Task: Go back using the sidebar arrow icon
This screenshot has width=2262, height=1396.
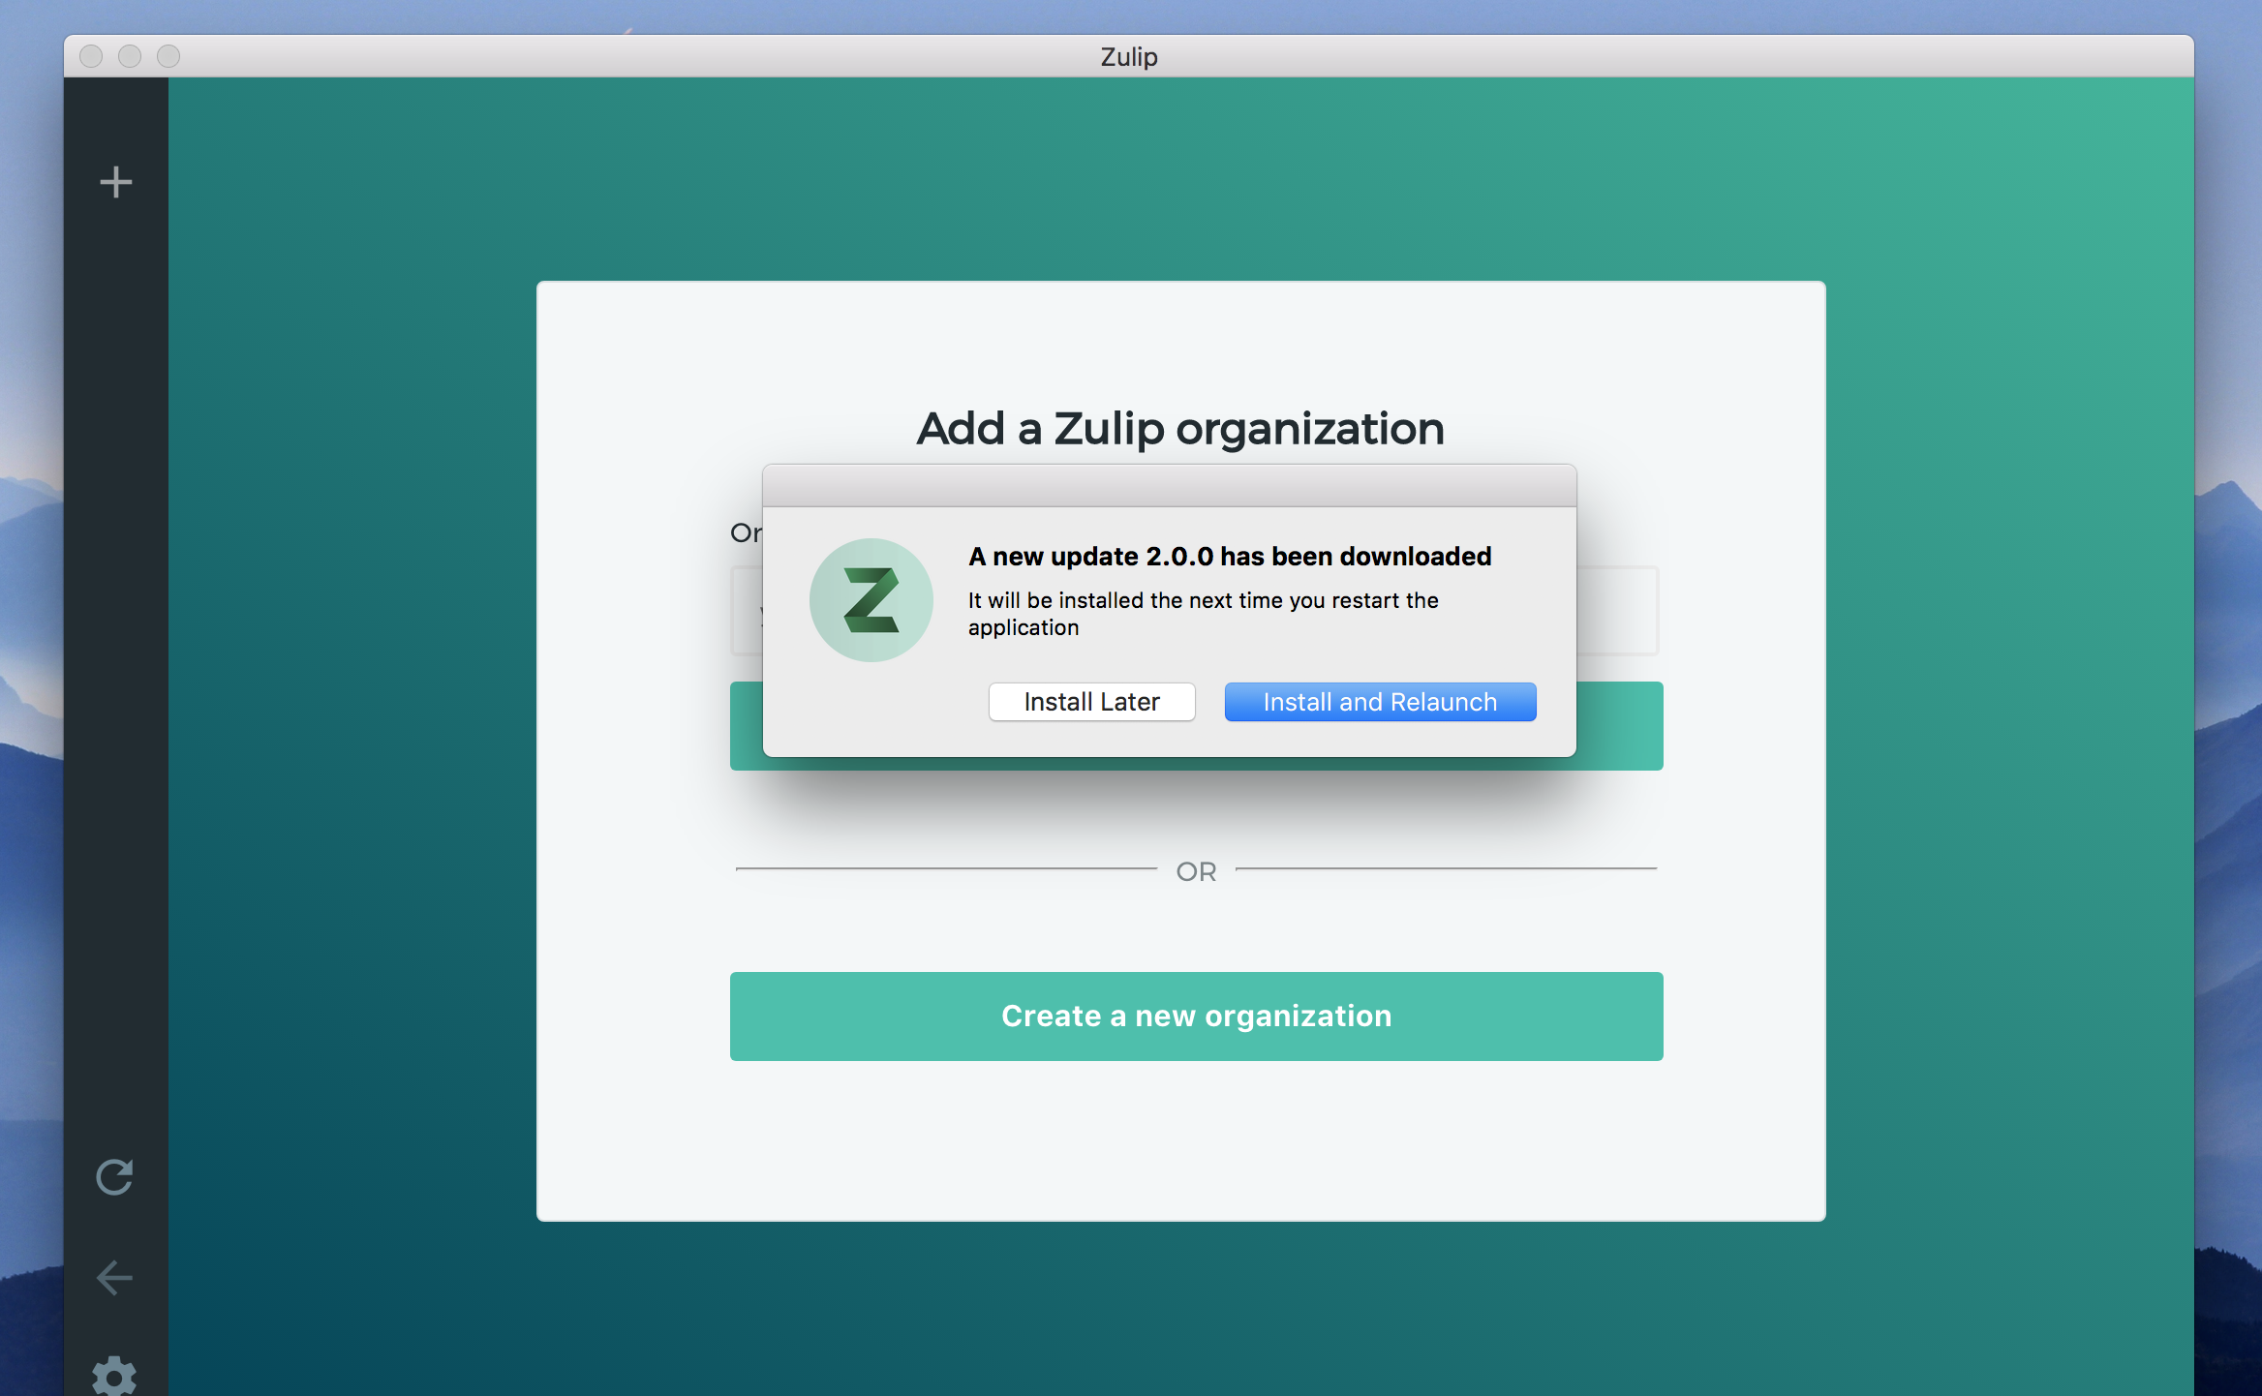Action: click(x=114, y=1278)
